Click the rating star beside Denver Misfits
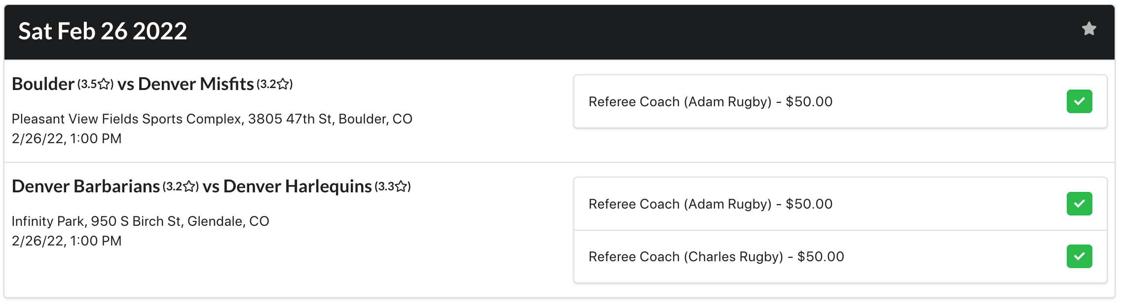 pos(283,85)
